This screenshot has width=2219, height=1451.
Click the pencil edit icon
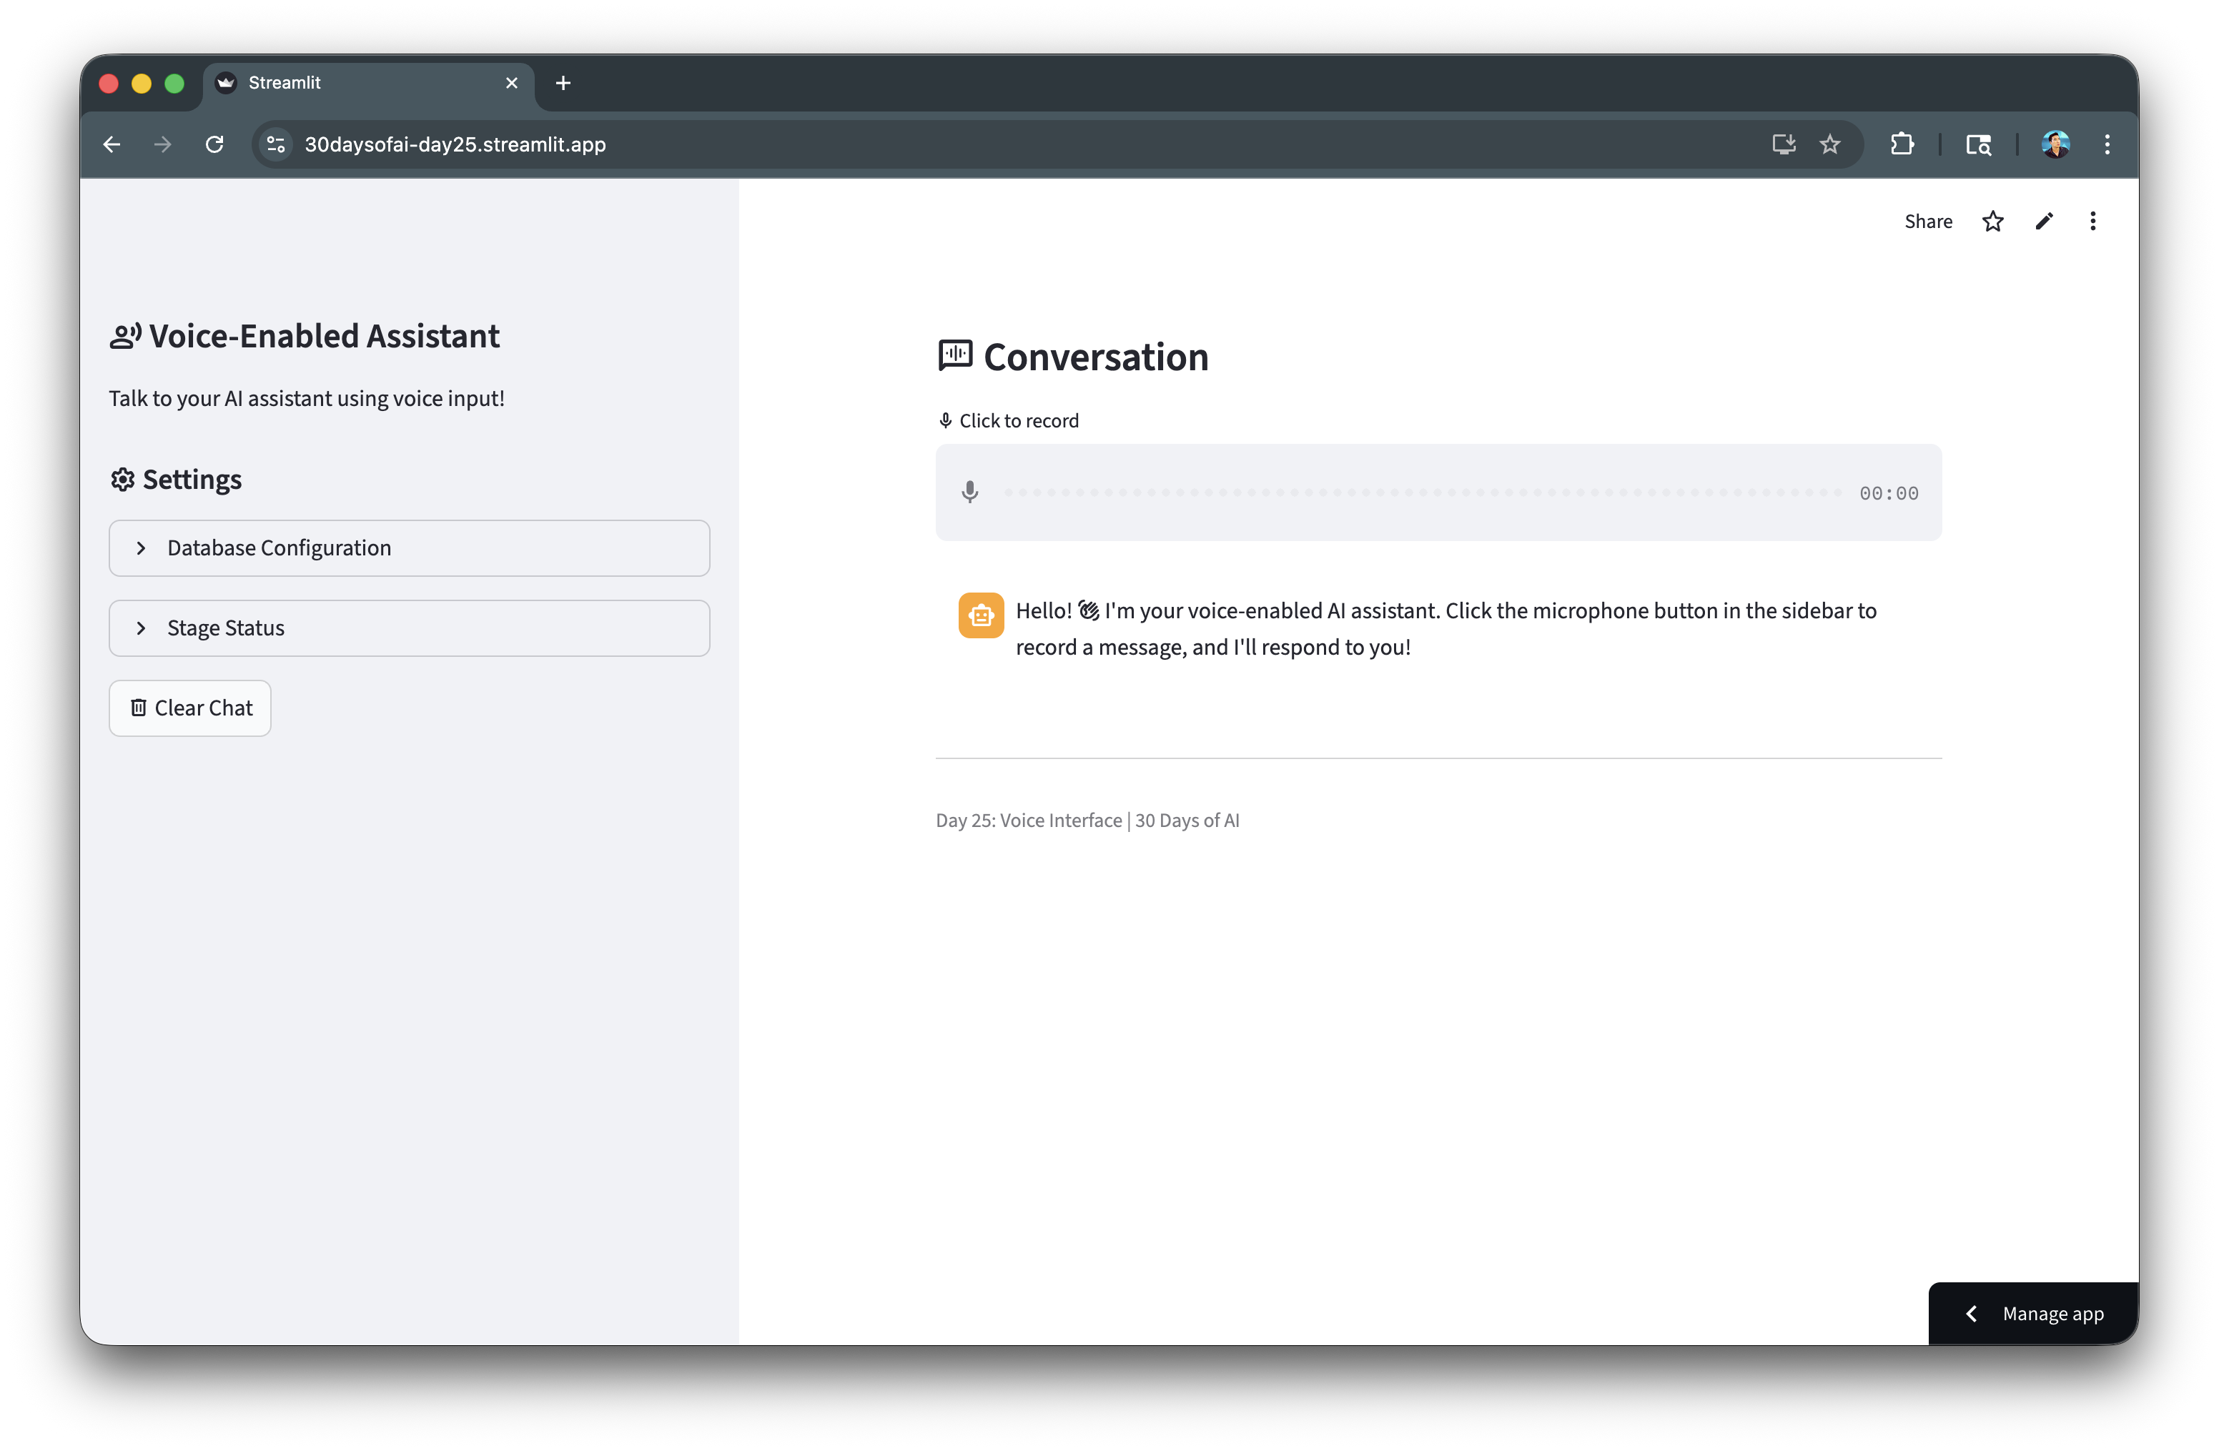[2044, 221]
